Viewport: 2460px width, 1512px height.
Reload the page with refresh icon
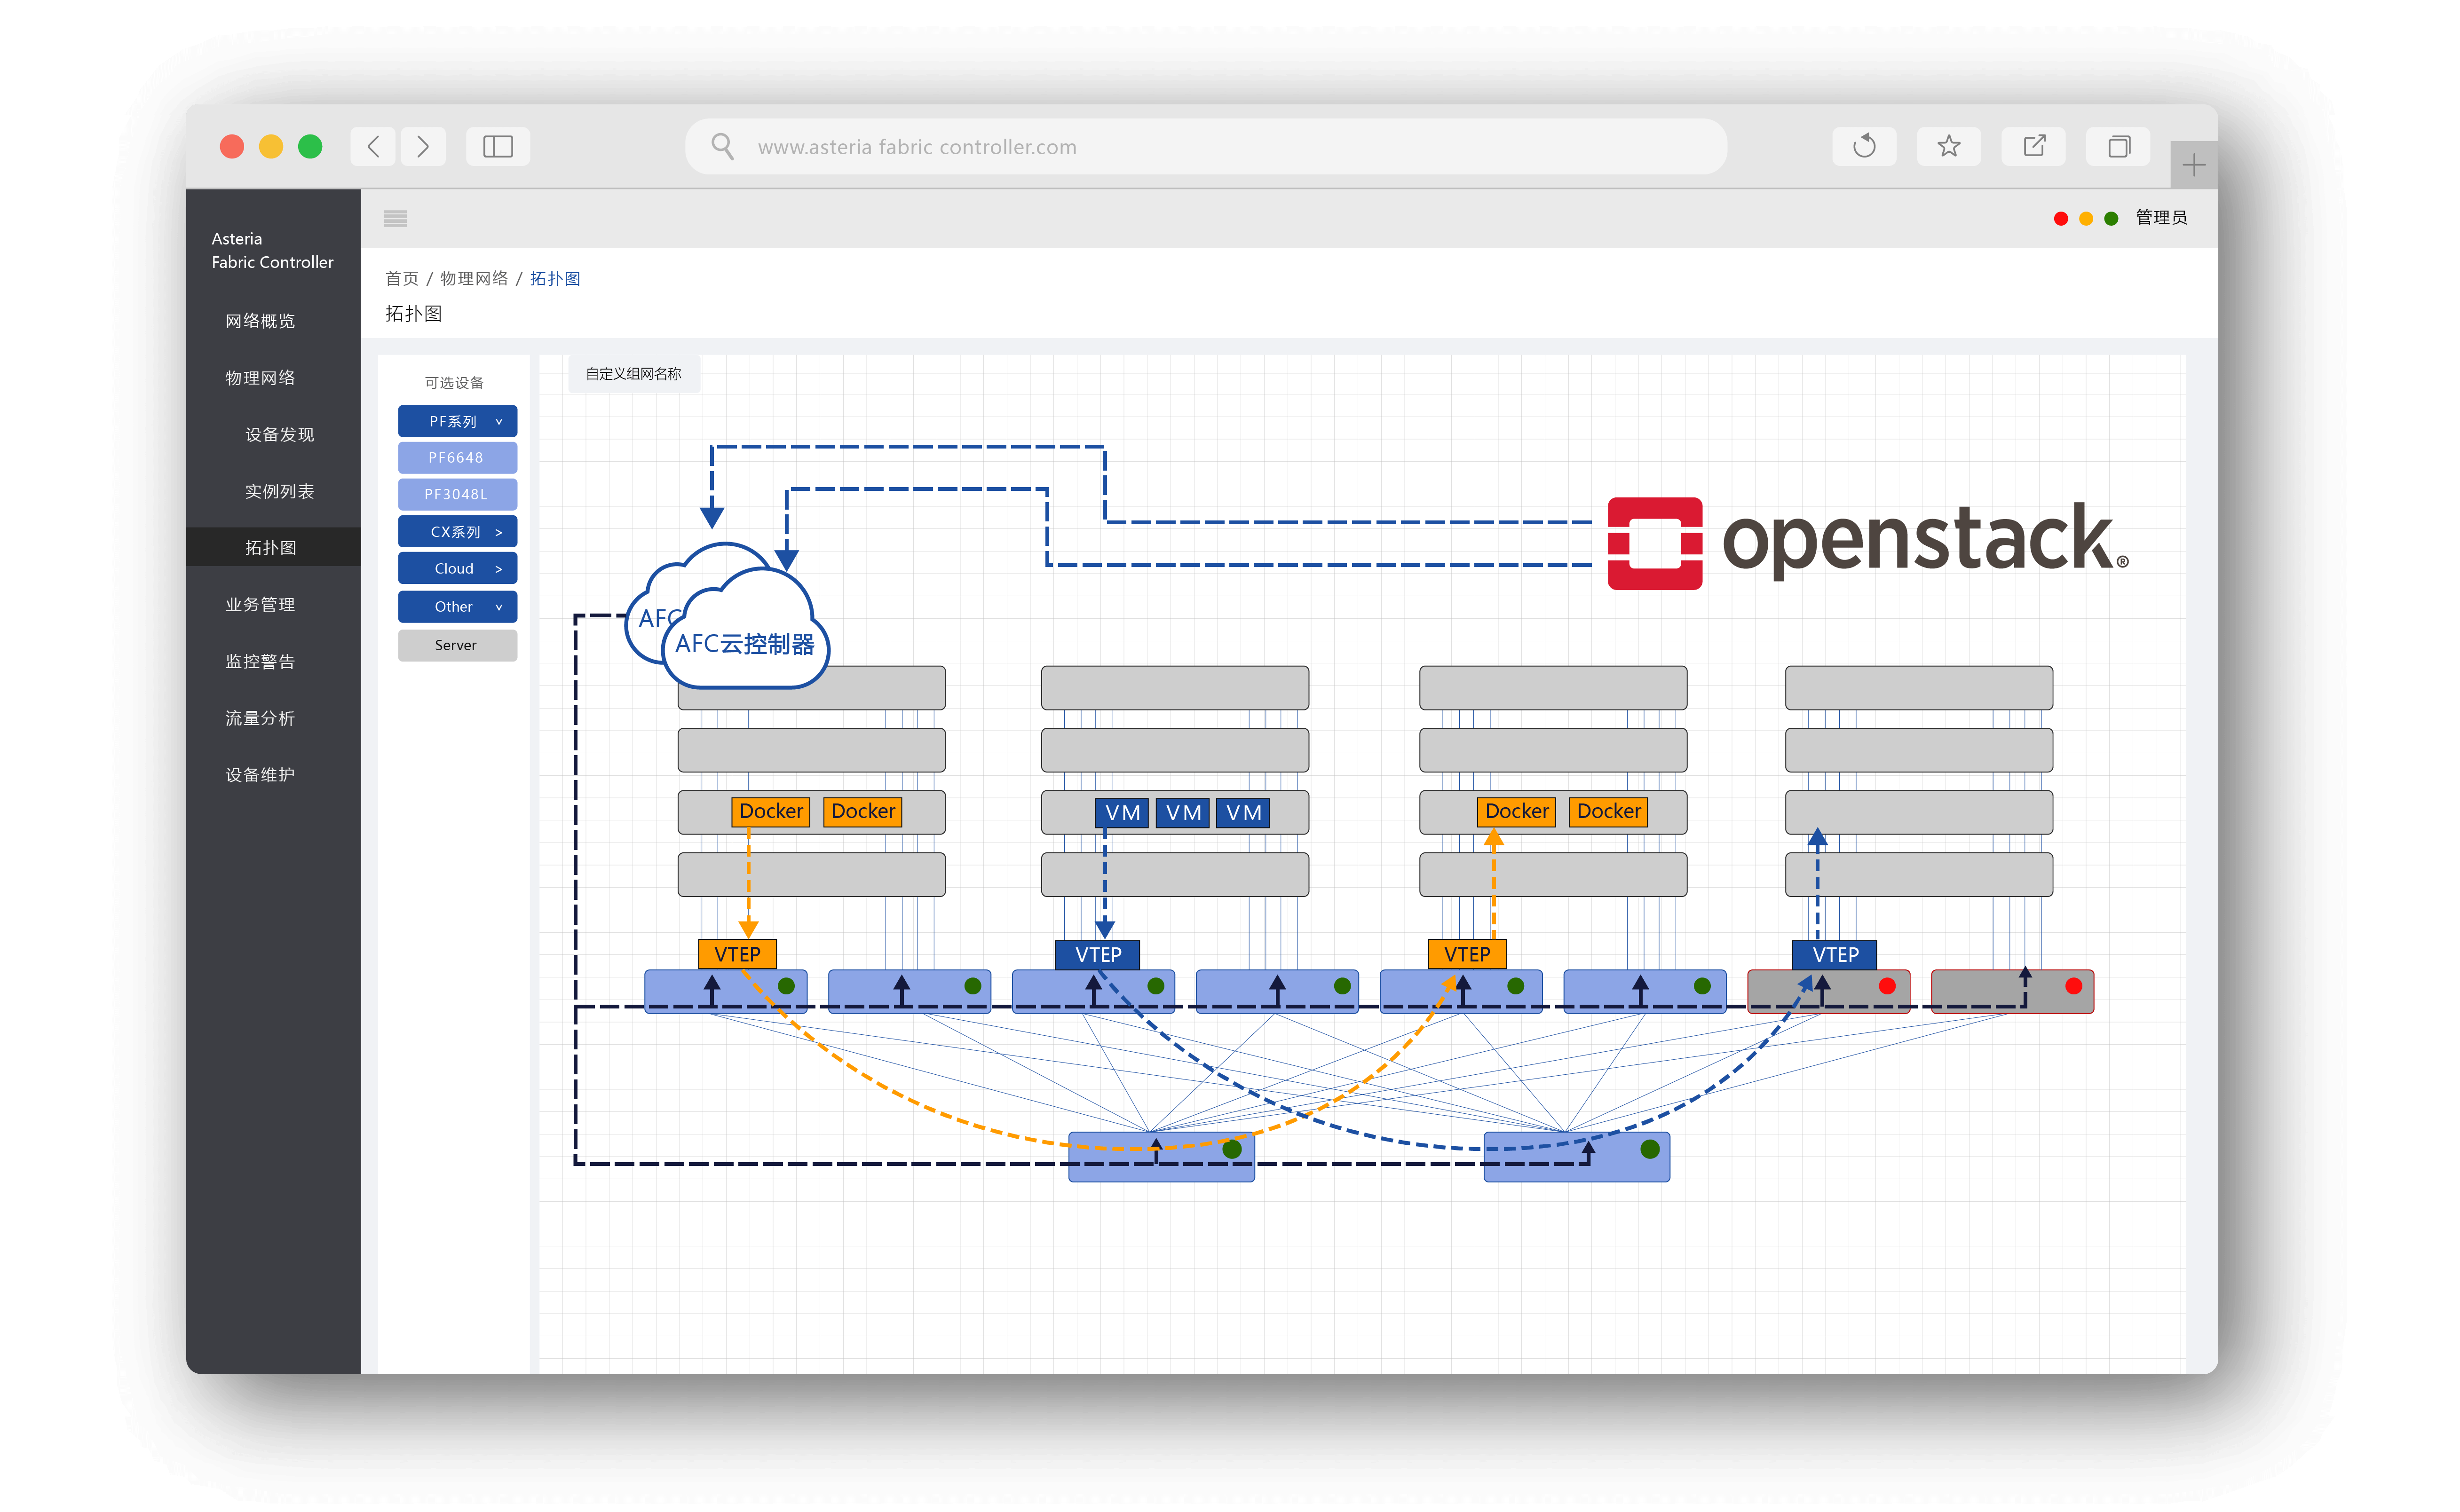(x=1864, y=147)
